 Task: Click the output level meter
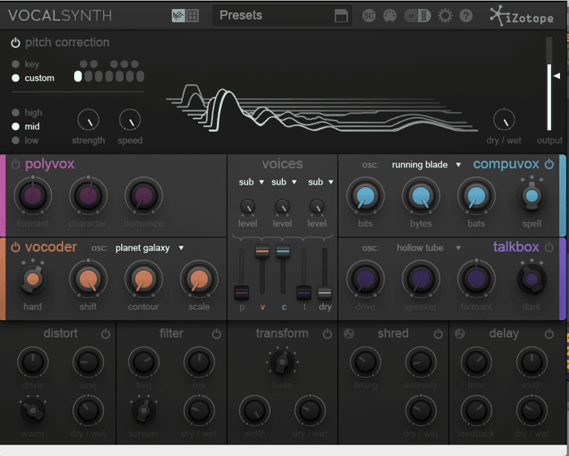[549, 84]
